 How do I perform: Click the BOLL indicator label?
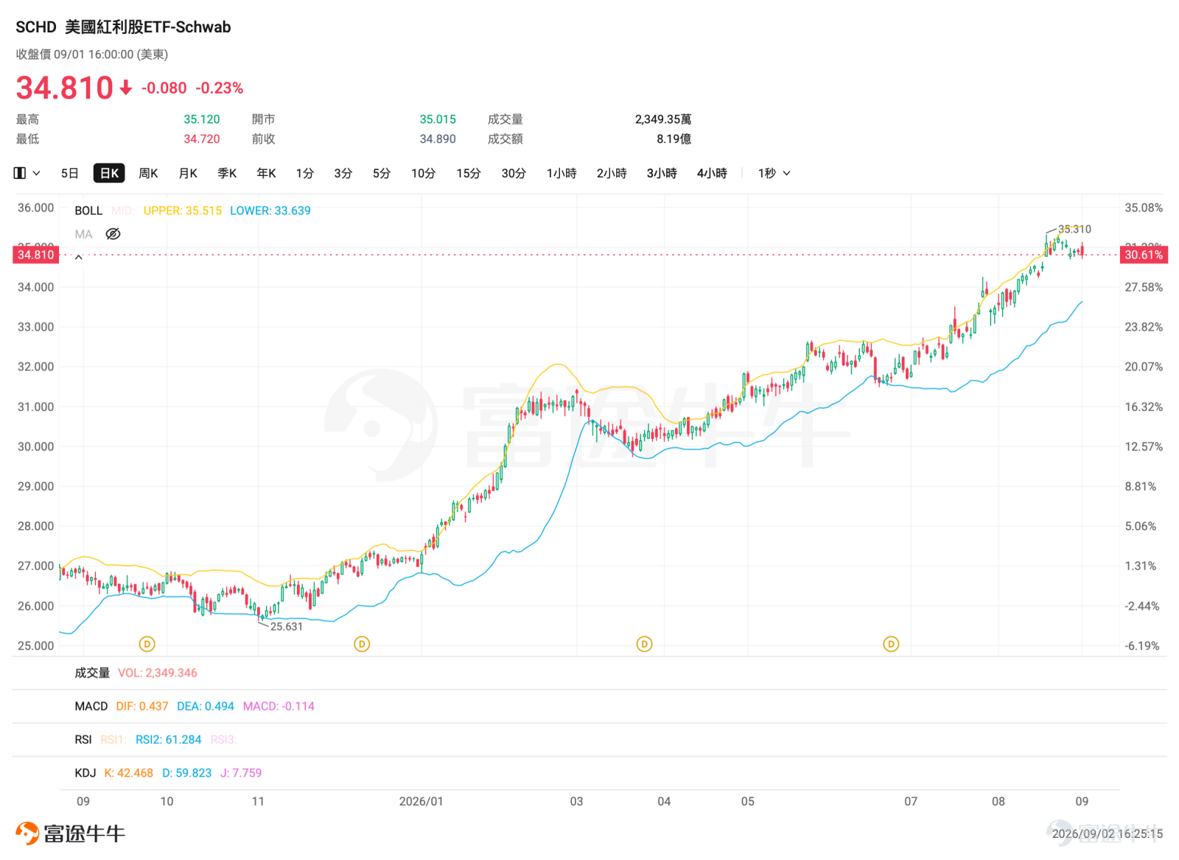coord(88,211)
